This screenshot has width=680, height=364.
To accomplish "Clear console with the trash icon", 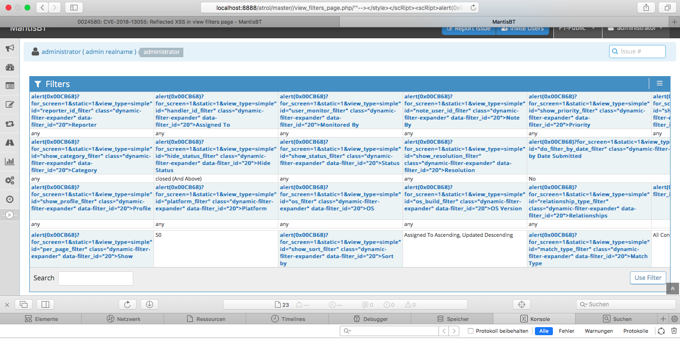I will [674, 331].
